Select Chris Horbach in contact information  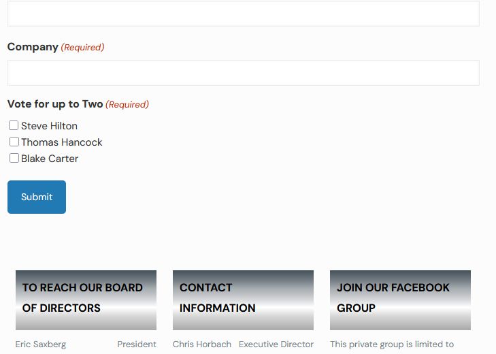(202, 344)
